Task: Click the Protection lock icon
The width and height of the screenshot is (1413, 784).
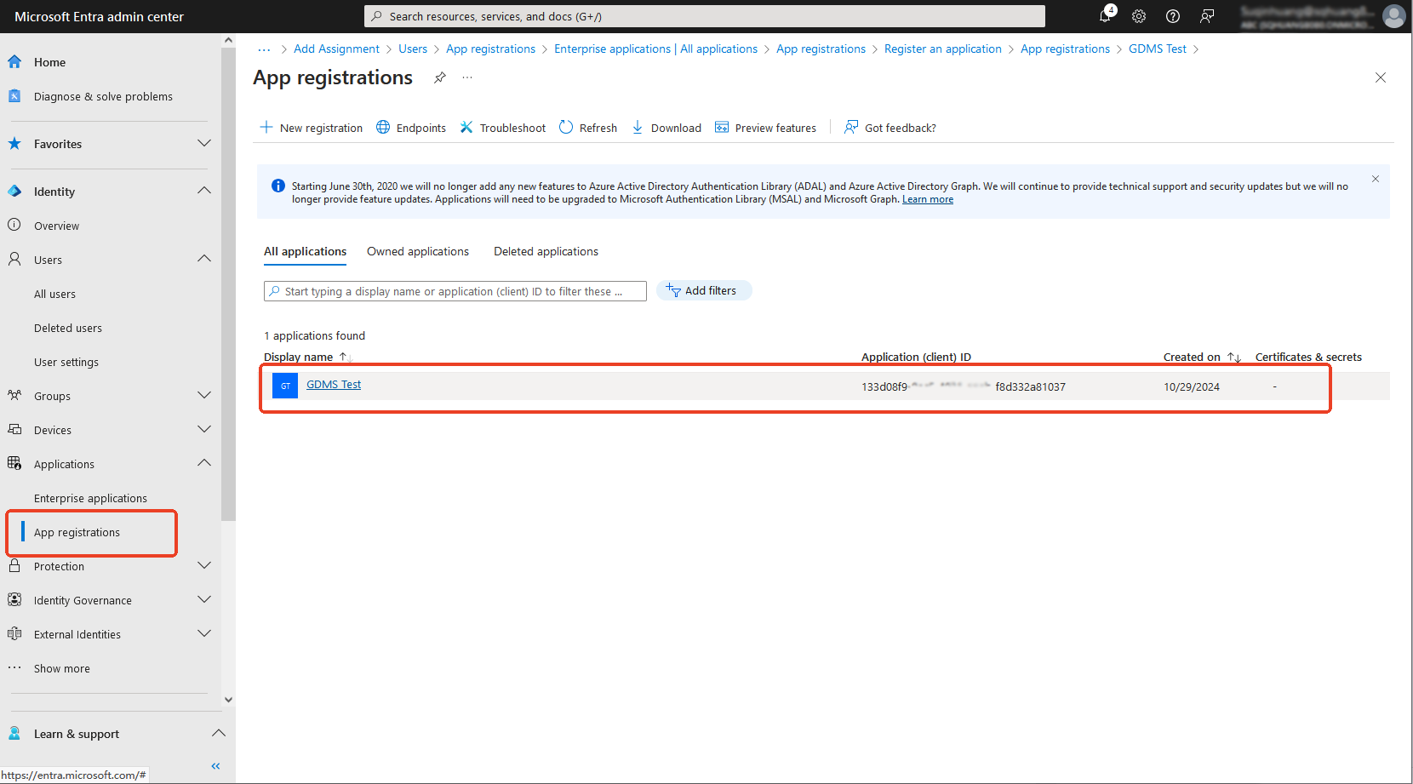Action: (14, 566)
